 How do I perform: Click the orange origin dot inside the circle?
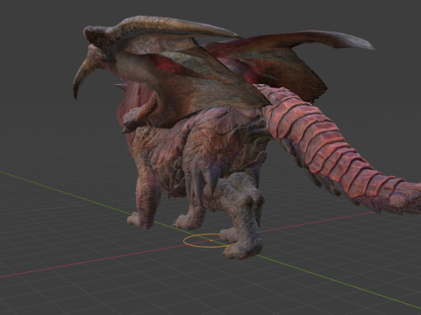[x=211, y=241]
